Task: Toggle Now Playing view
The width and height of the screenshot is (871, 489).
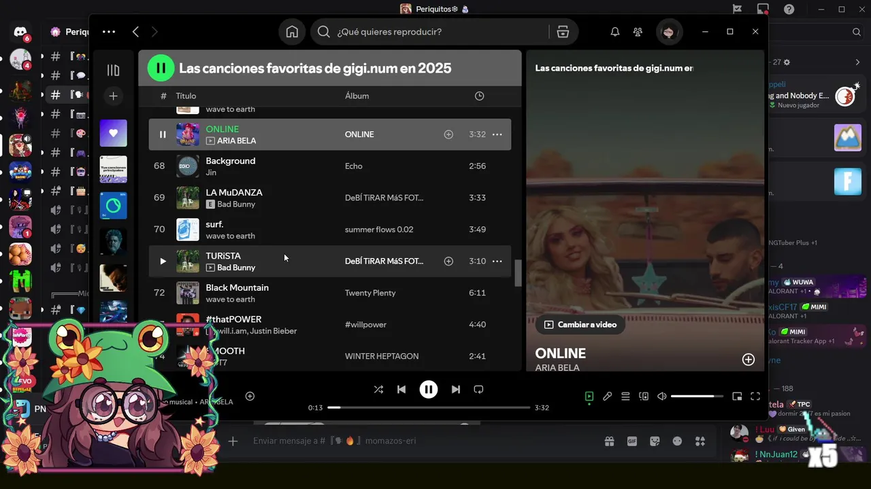Action: pos(589,397)
